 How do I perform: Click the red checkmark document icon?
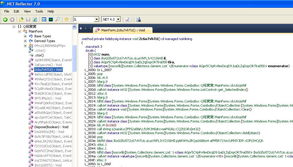(x=127, y=19)
